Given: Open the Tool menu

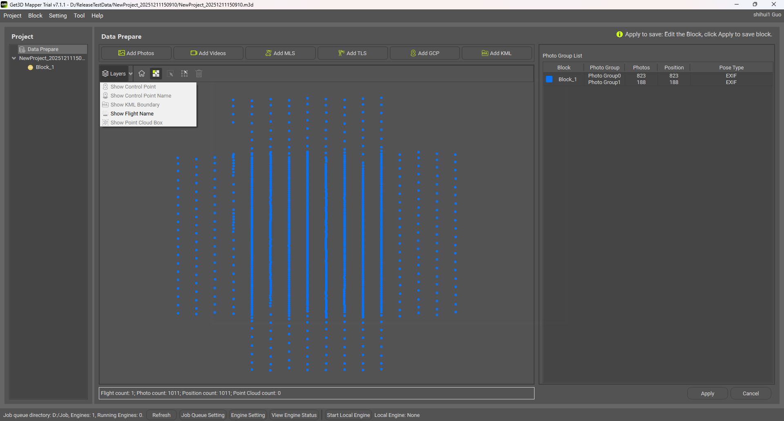Looking at the screenshot, I should pyautogui.click(x=79, y=16).
